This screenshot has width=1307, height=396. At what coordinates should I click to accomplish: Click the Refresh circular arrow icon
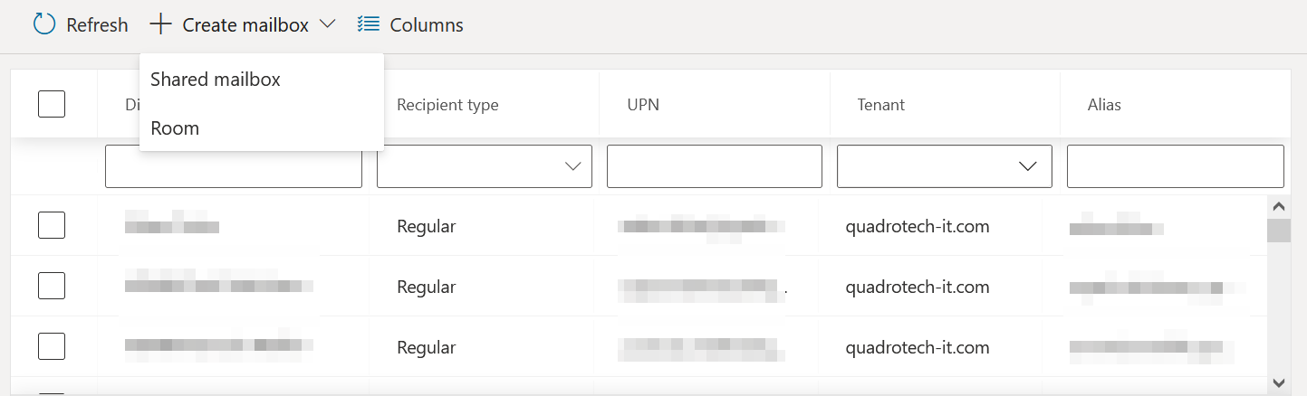coord(43,24)
